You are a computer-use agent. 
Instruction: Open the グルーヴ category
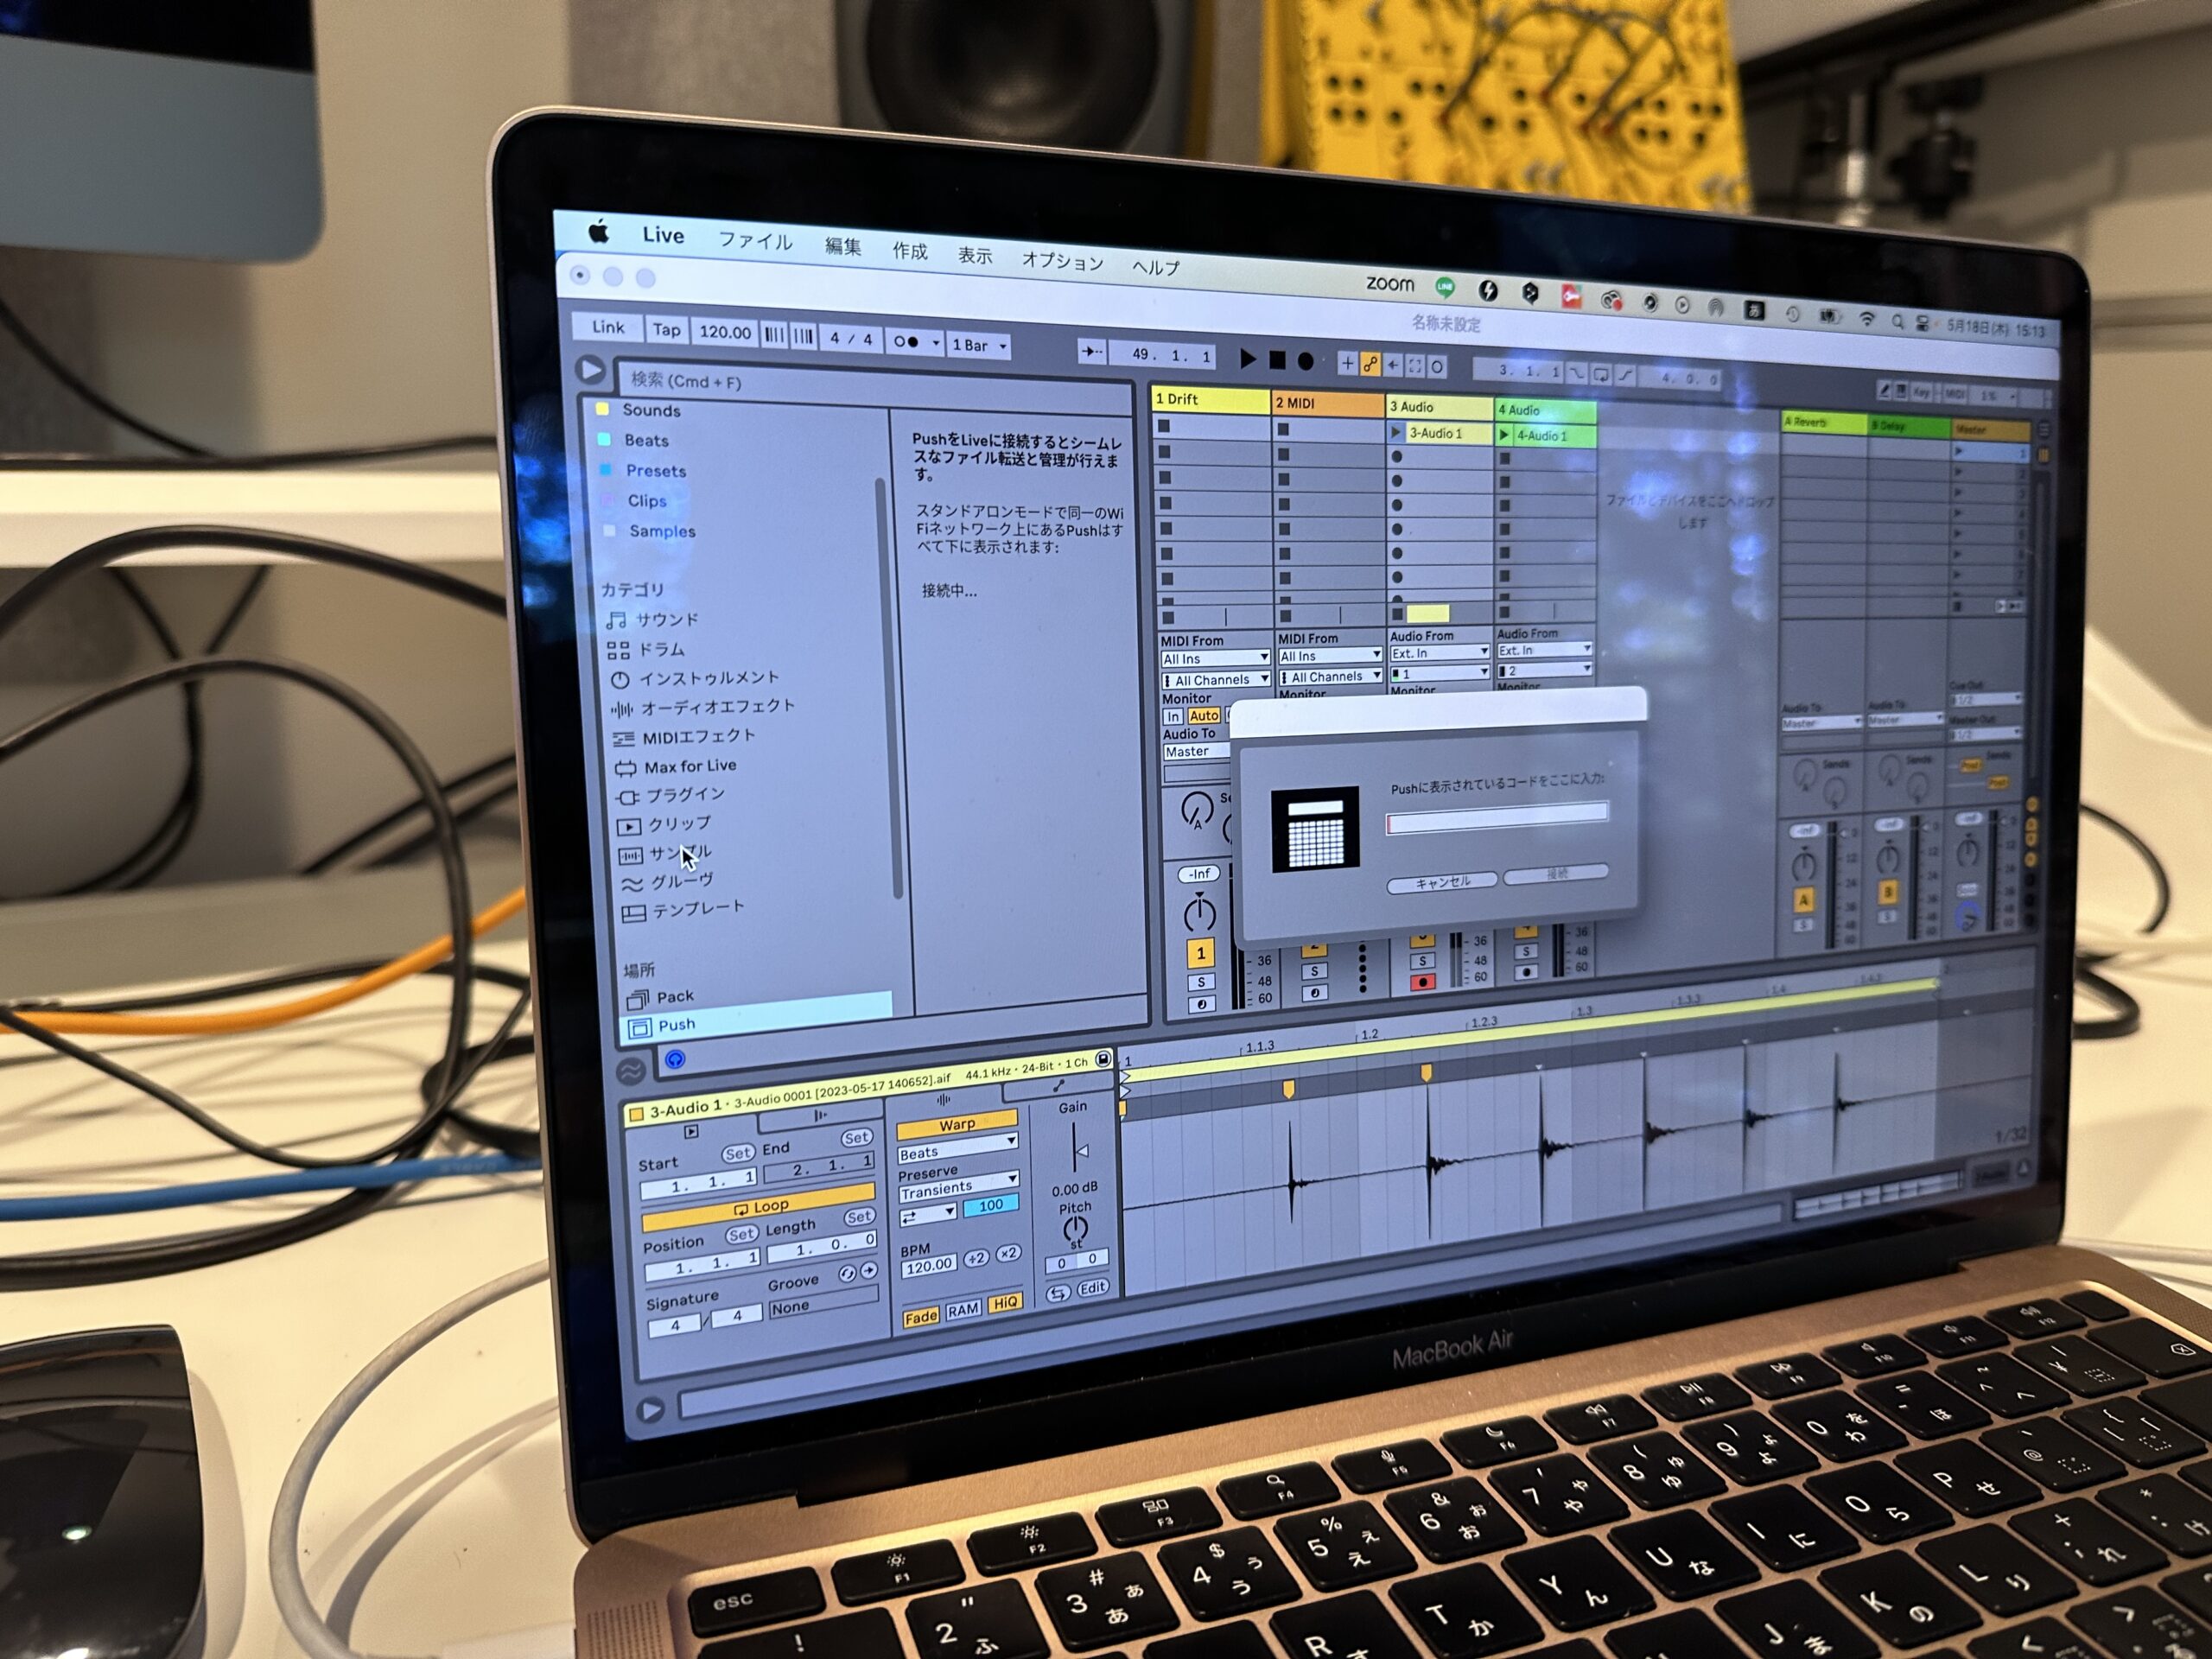pos(668,883)
